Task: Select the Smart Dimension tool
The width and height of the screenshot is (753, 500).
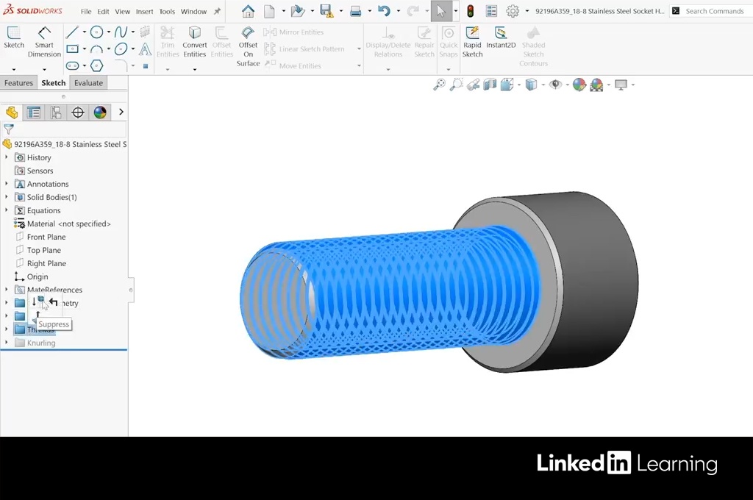Action: click(44, 40)
